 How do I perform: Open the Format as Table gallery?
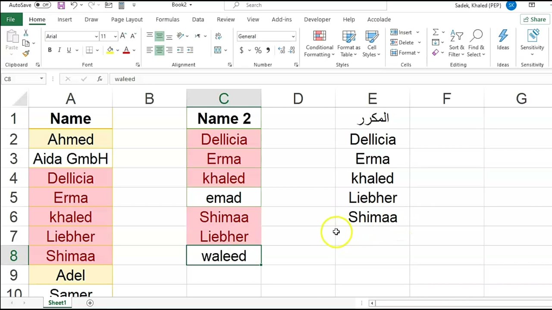point(348,43)
